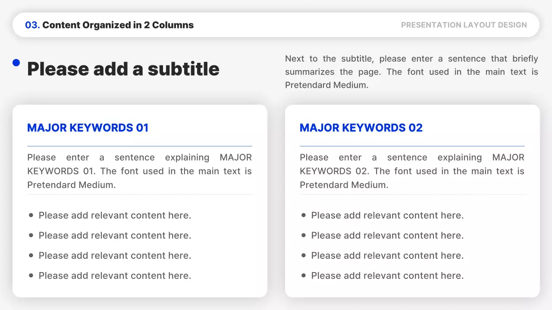Click the "PRESENTATION LAYOUT DESIGN" label
Image resolution: width=552 pixels, height=310 pixels.
tap(464, 25)
